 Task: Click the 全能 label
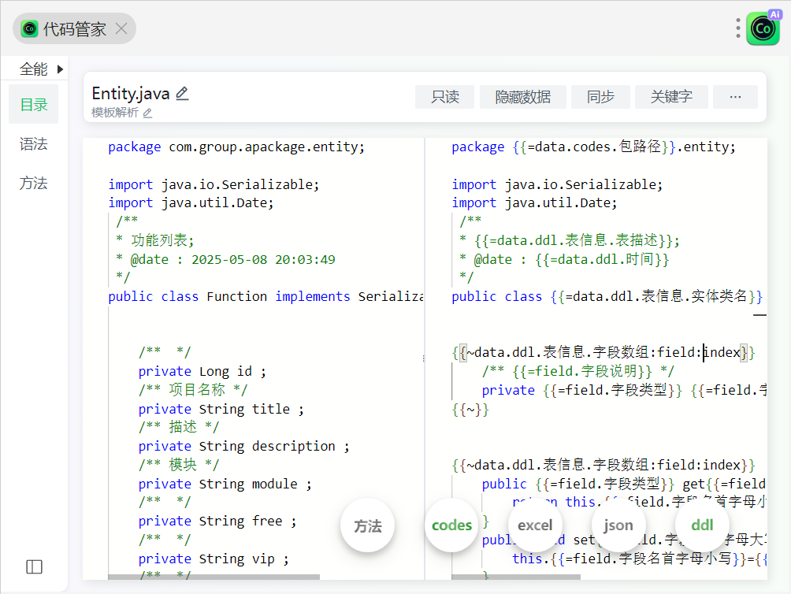[33, 69]
